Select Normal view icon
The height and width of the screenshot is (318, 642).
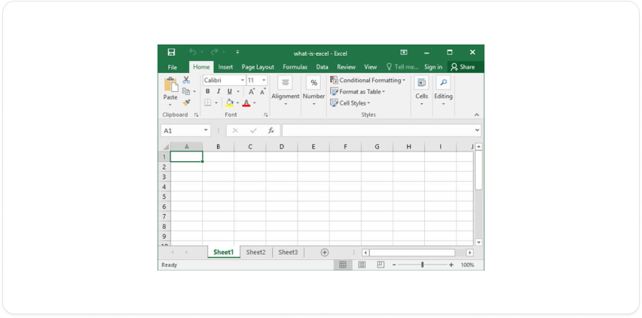coord(343,264)
